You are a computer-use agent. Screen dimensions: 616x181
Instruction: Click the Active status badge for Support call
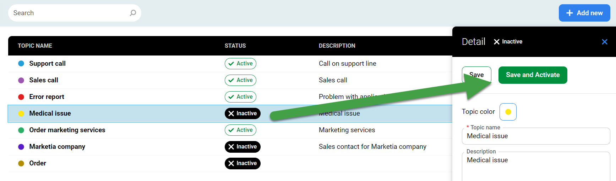(x=240, y=64)
